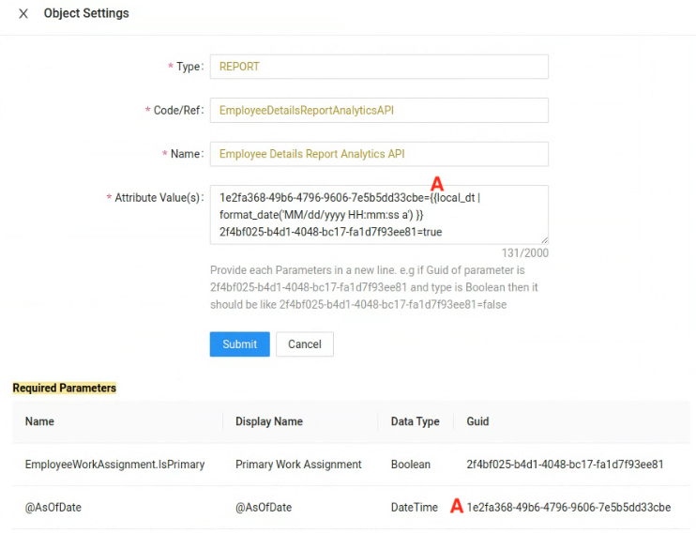Click into the Name field

coord(378,154)
